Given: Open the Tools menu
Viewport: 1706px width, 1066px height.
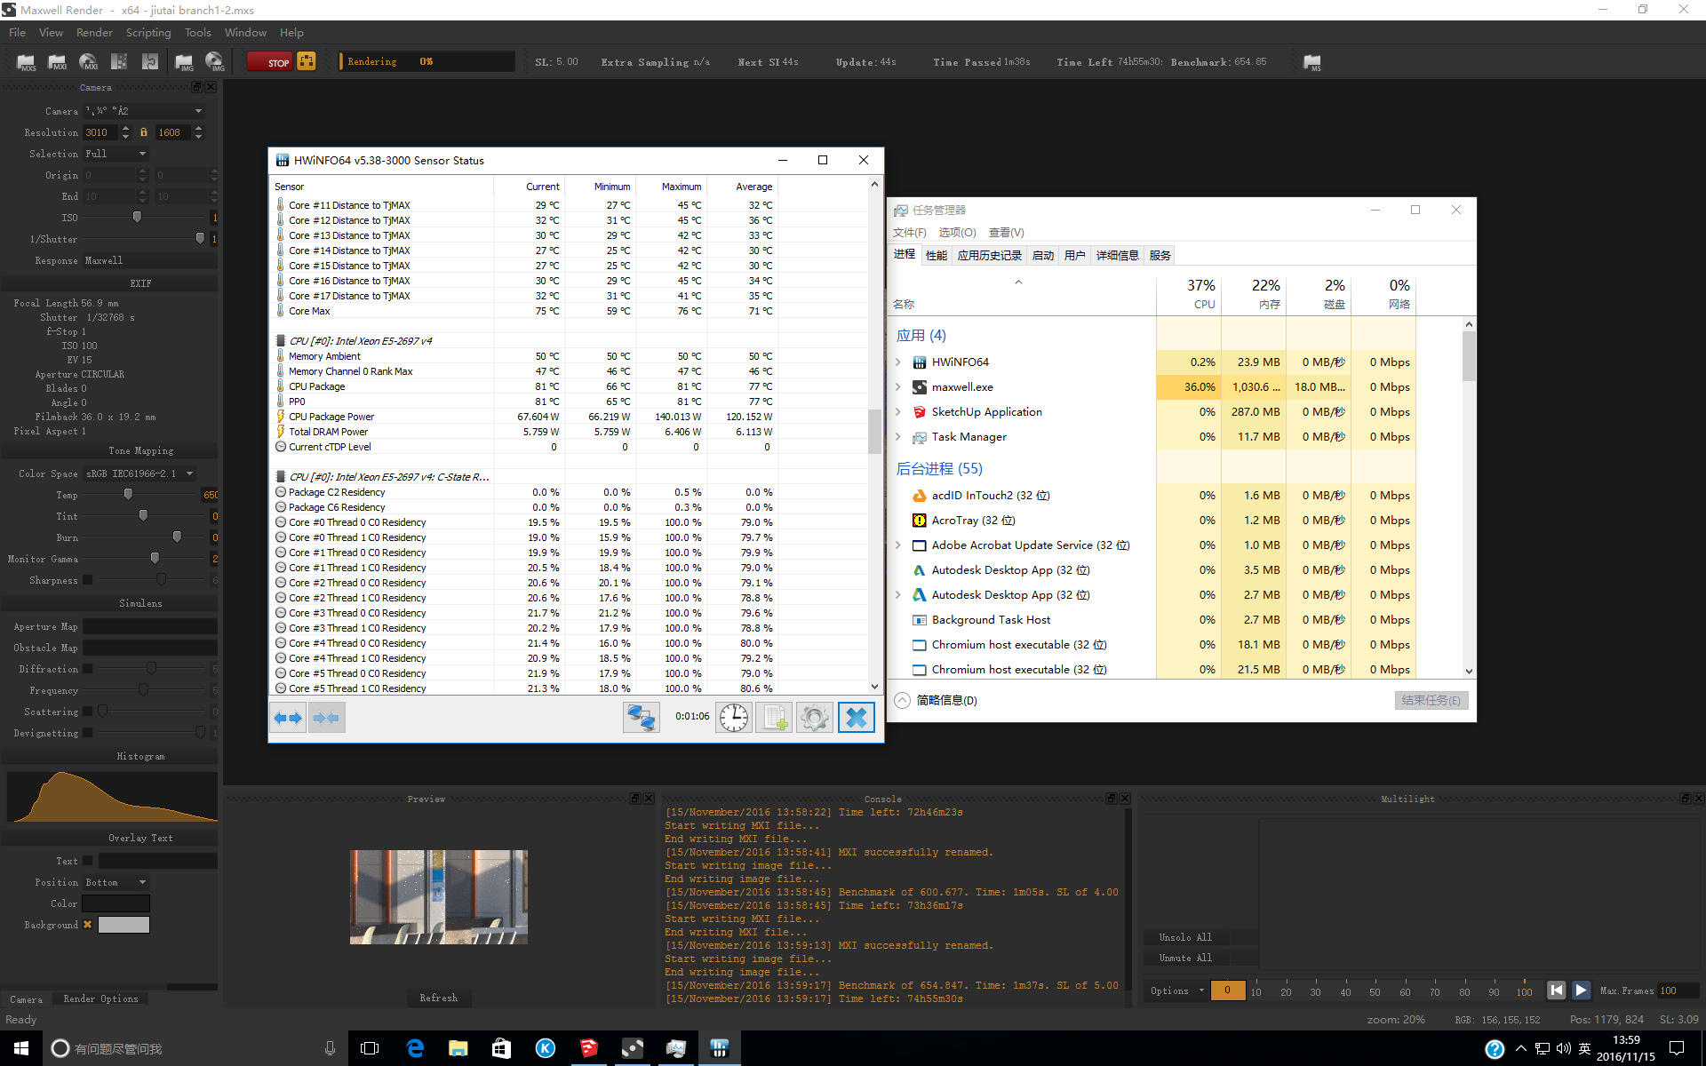Looking at the screenshot, I should tap(197, 33).
